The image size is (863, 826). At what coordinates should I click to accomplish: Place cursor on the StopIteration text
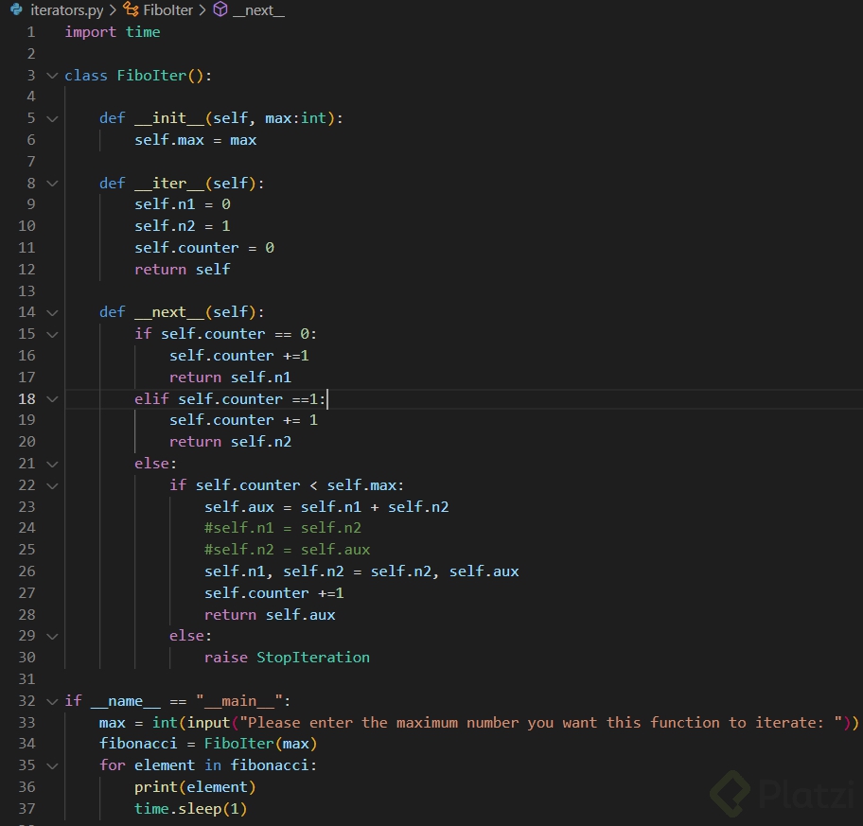pyautogui.click(x=312, y=657)
